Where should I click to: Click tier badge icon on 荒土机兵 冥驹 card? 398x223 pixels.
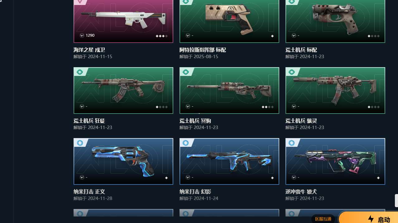[x=186, y=72]
